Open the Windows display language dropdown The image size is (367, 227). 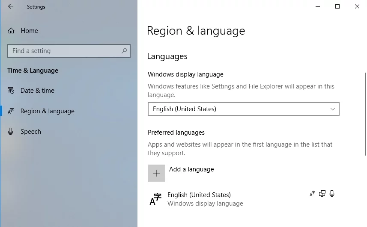click(x=243, y=109)
